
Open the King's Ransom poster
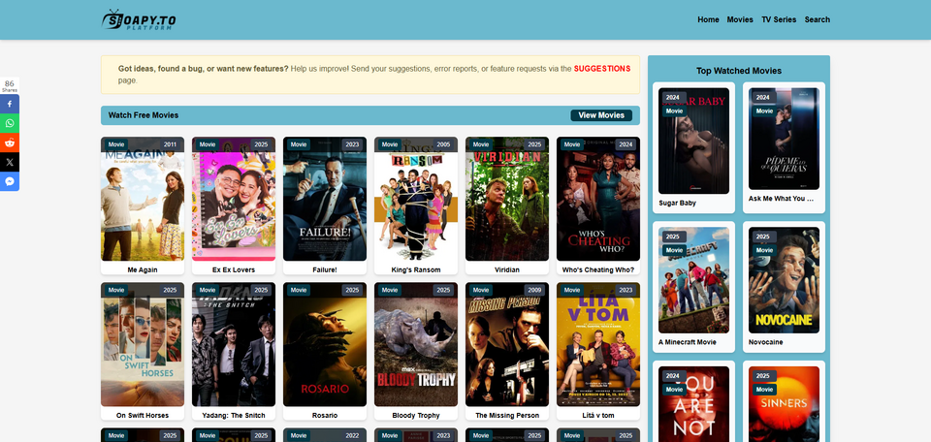[x=416, y=199]
